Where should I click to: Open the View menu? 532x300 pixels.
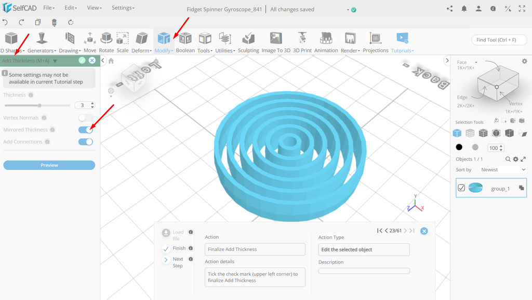(x=95, y=8)
